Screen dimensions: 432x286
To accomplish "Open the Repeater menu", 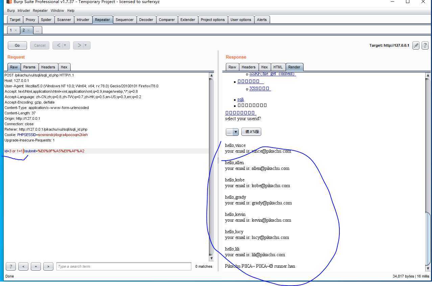I will point(40,10).
